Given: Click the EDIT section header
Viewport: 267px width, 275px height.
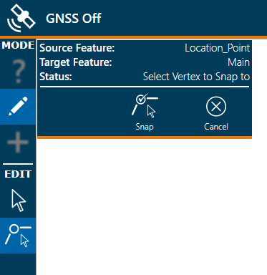Looking at the screenshot, I should coord(18,174).
